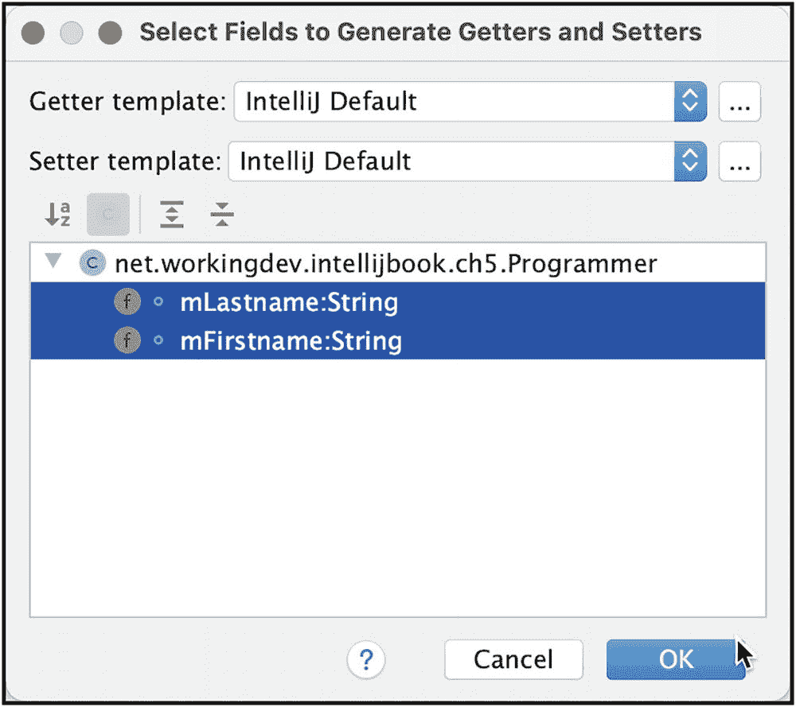The width and height of the screenshot is (796, 707).
Task: Open getter template editor ellipsis button
Action: 739,102
